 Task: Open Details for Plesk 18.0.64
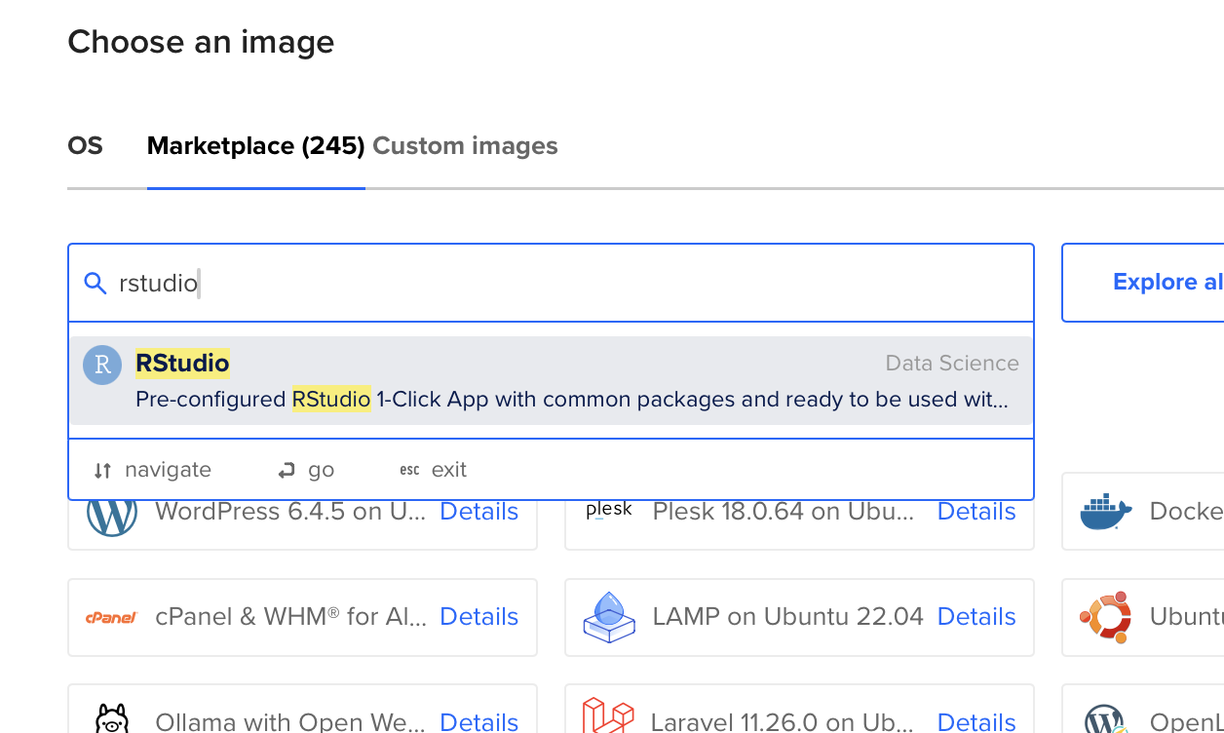tap(975, 512)
